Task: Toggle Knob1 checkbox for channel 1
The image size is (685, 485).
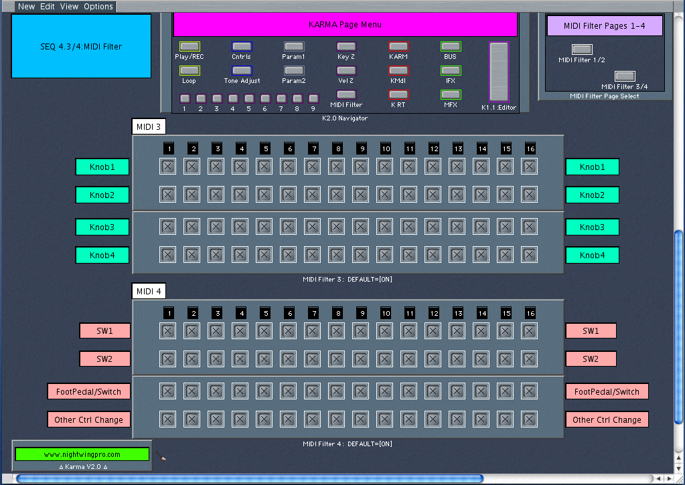Action: (168, 167)
